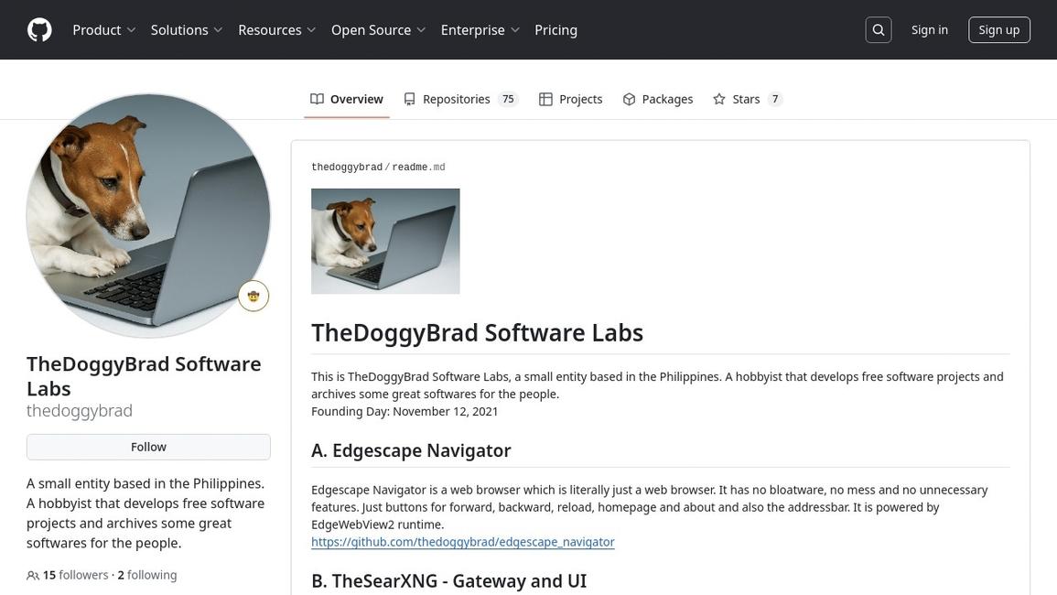Image resolution: width=1057 pixels, height=595 pixels.
Task: Click the large profile avatar photo
Action: (x=148, y=216)
